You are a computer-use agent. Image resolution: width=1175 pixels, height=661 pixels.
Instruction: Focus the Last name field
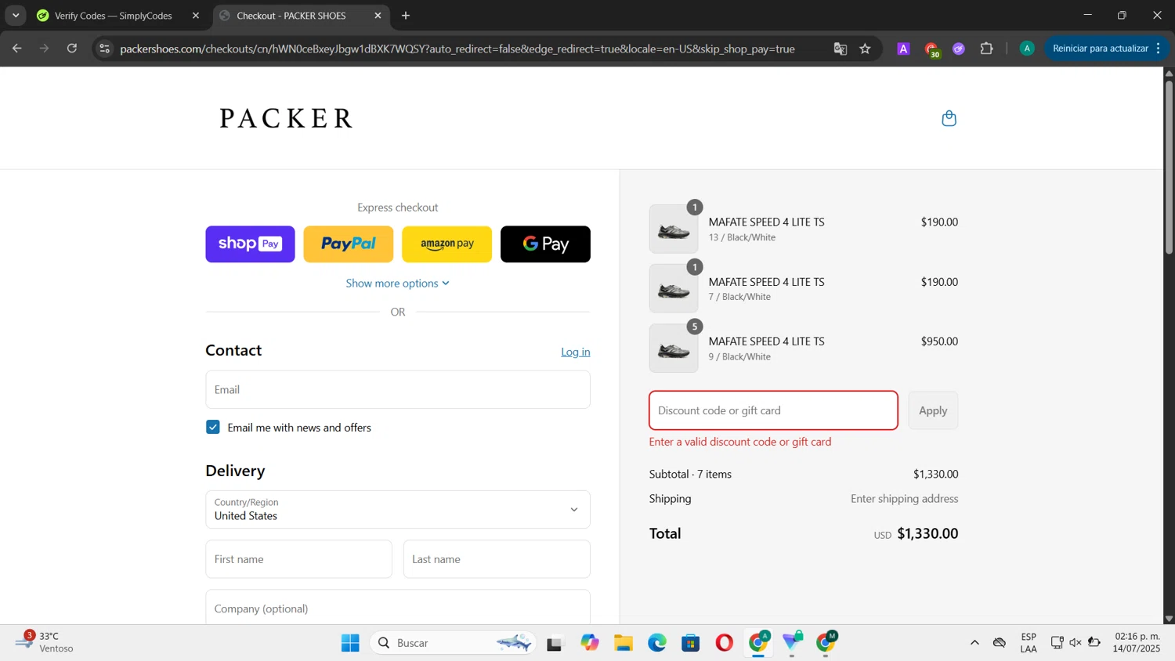coord(497,559)
